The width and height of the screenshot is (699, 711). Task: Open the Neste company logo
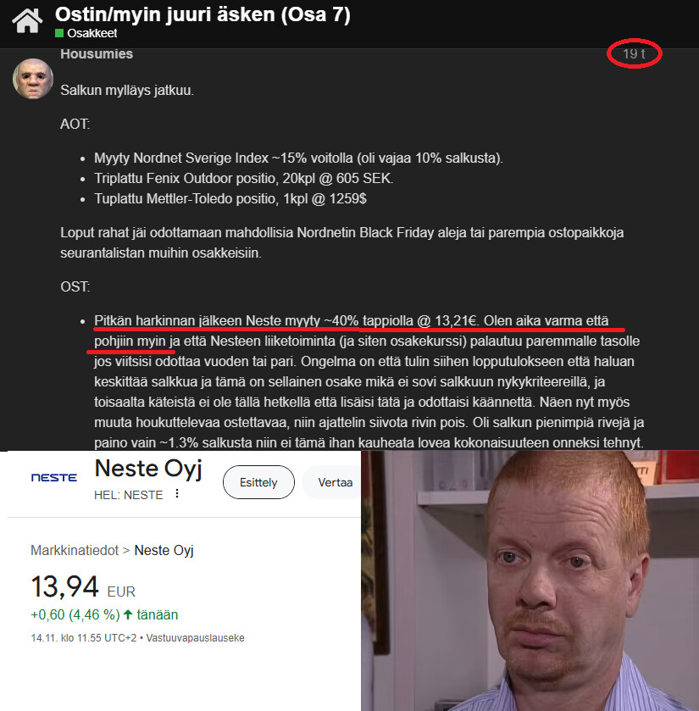click(x=54, y=477)
